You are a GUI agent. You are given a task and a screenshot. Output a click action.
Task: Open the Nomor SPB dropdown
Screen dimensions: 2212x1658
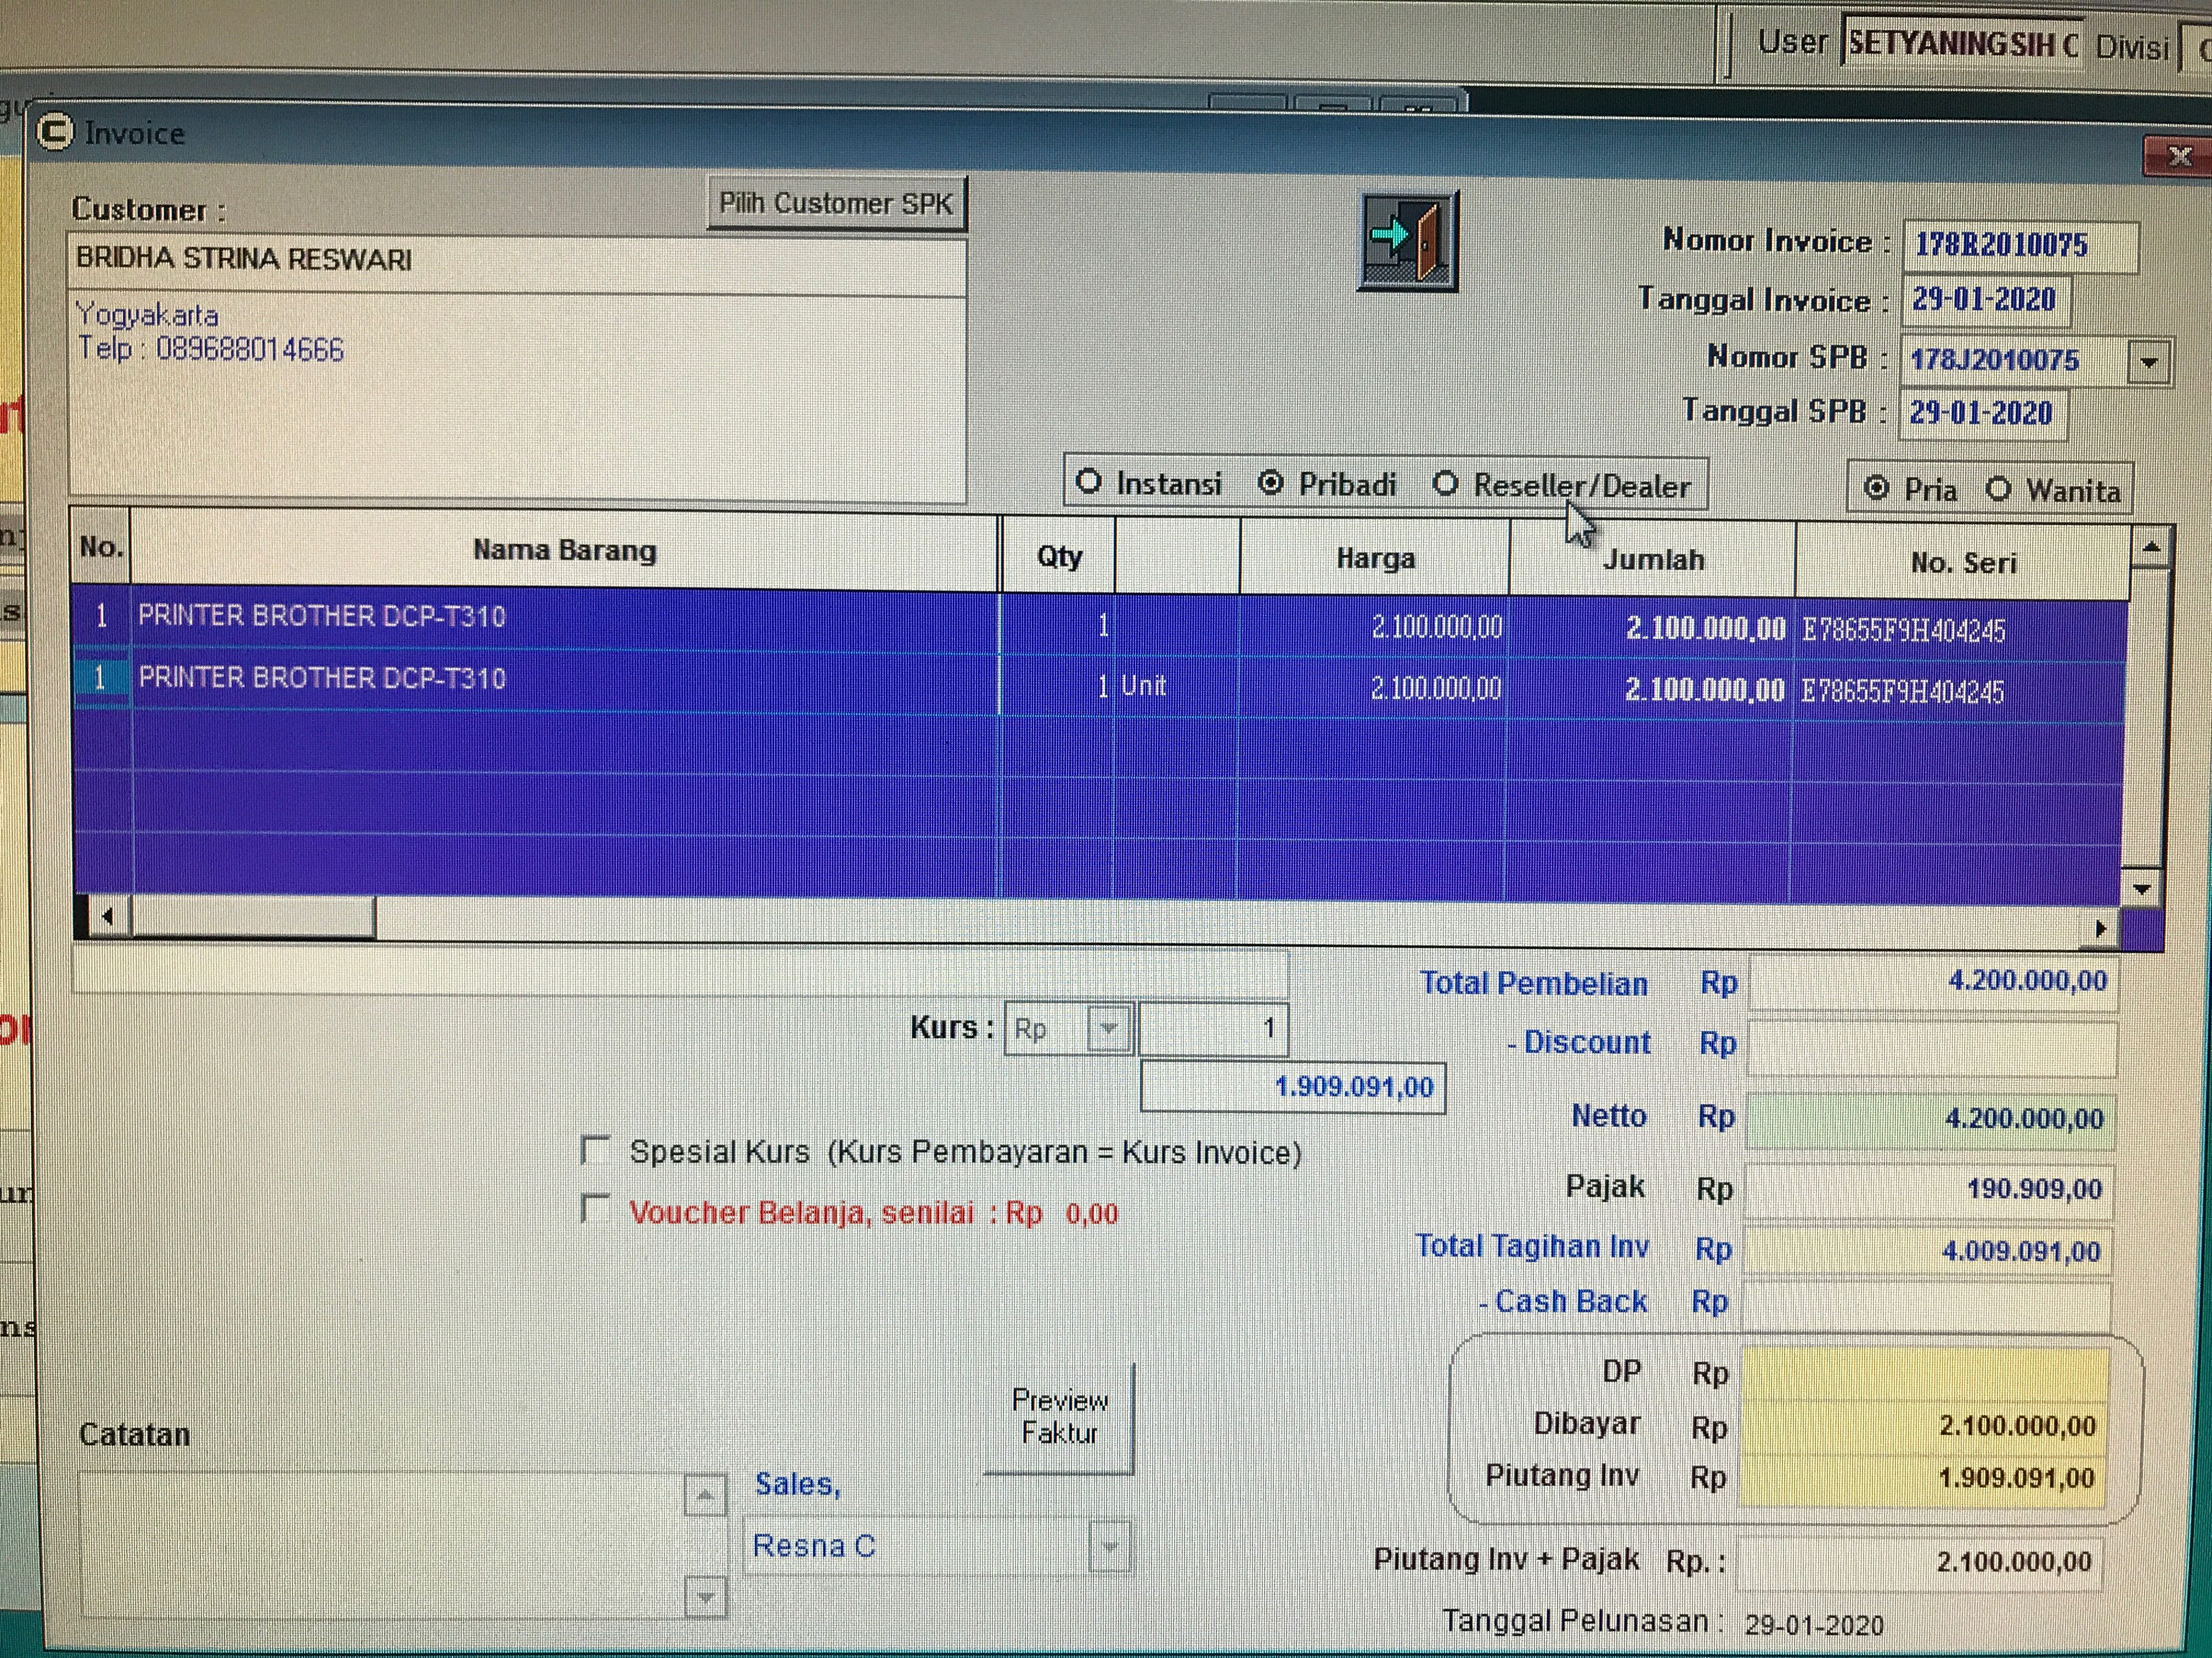point(2149,362)
